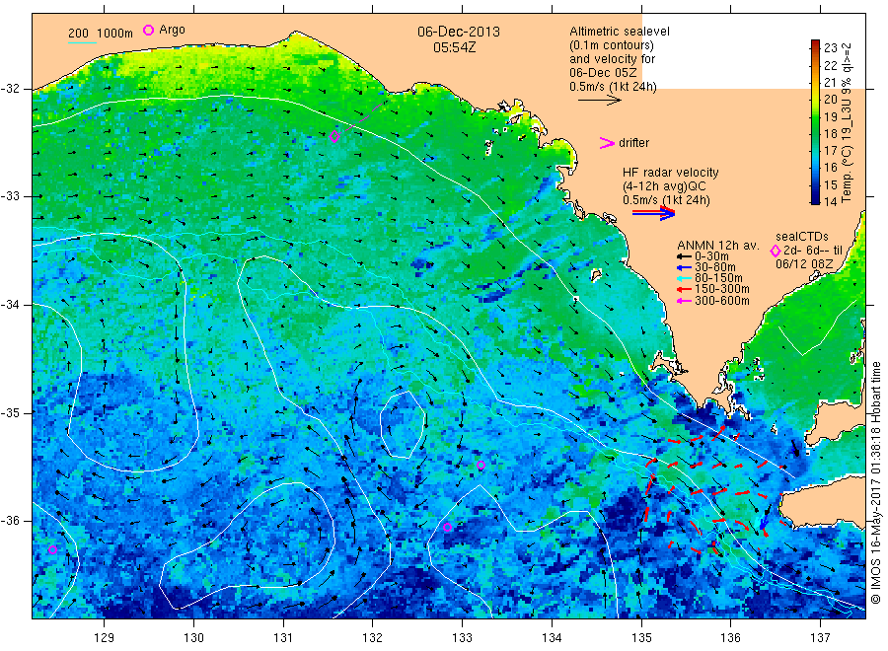Screen dimensions: 888x651
Task: Click the Argo float marker near 133.2°E, 35.5°S
Action: click(481, 466)
